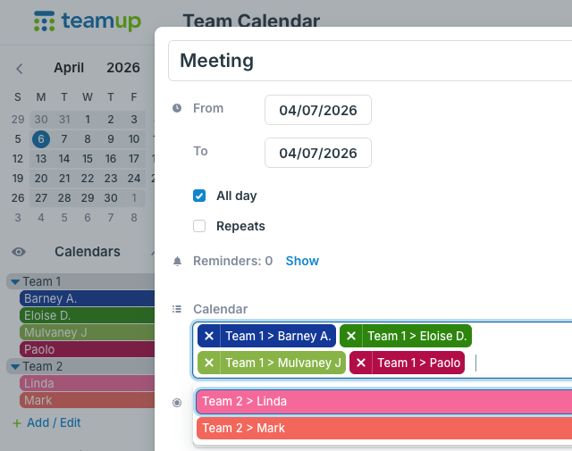The height and width of the screenshot is (451, 572).
Task: Show the reminders options
Action: click(x=302, y=262)
